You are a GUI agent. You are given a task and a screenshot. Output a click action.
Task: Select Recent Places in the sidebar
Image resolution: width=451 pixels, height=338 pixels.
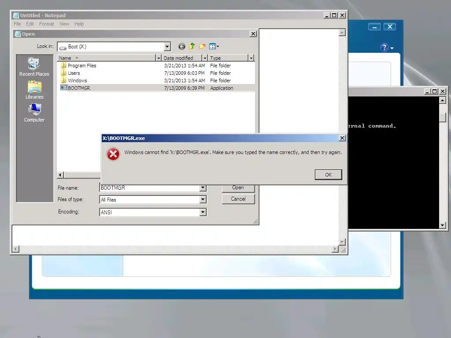tap(34, 67)
